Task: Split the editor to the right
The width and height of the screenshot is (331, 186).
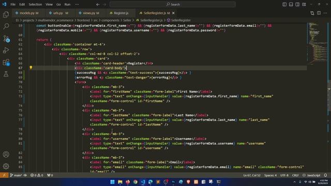Action: pos(319,13)
